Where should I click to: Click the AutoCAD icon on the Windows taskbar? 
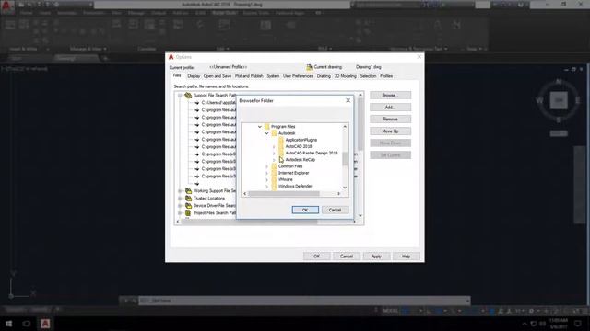coord(45,324)
